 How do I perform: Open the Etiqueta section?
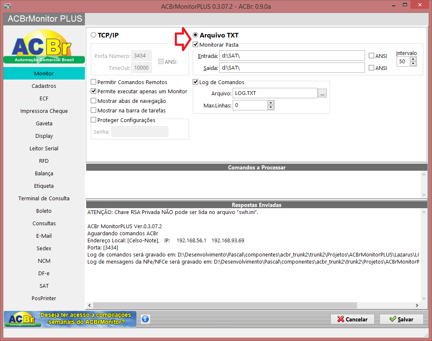[x=44, y=186]
